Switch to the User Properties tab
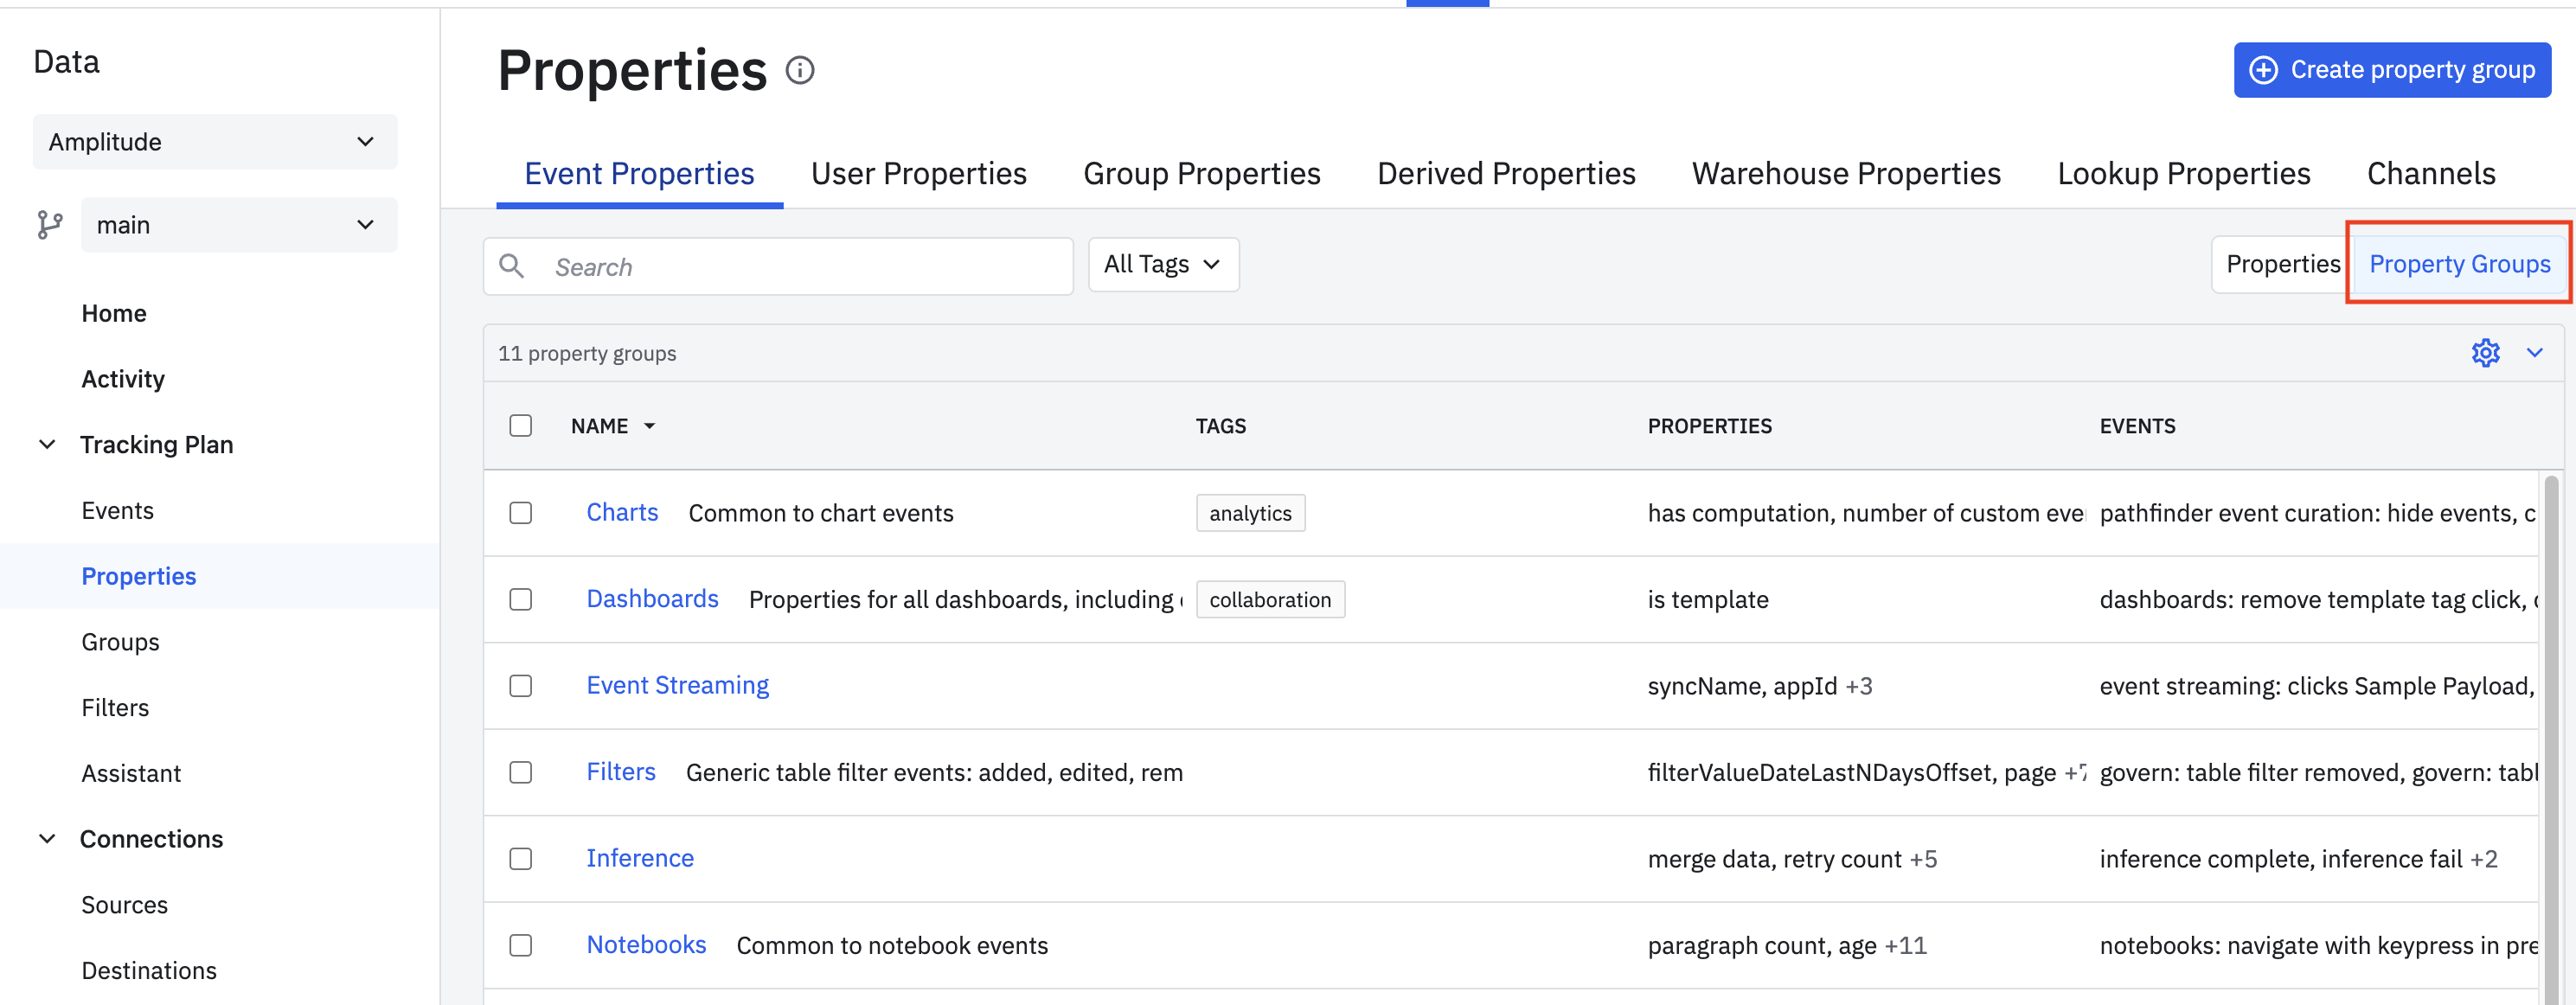 pyautogui.click(x=918, y=174)
